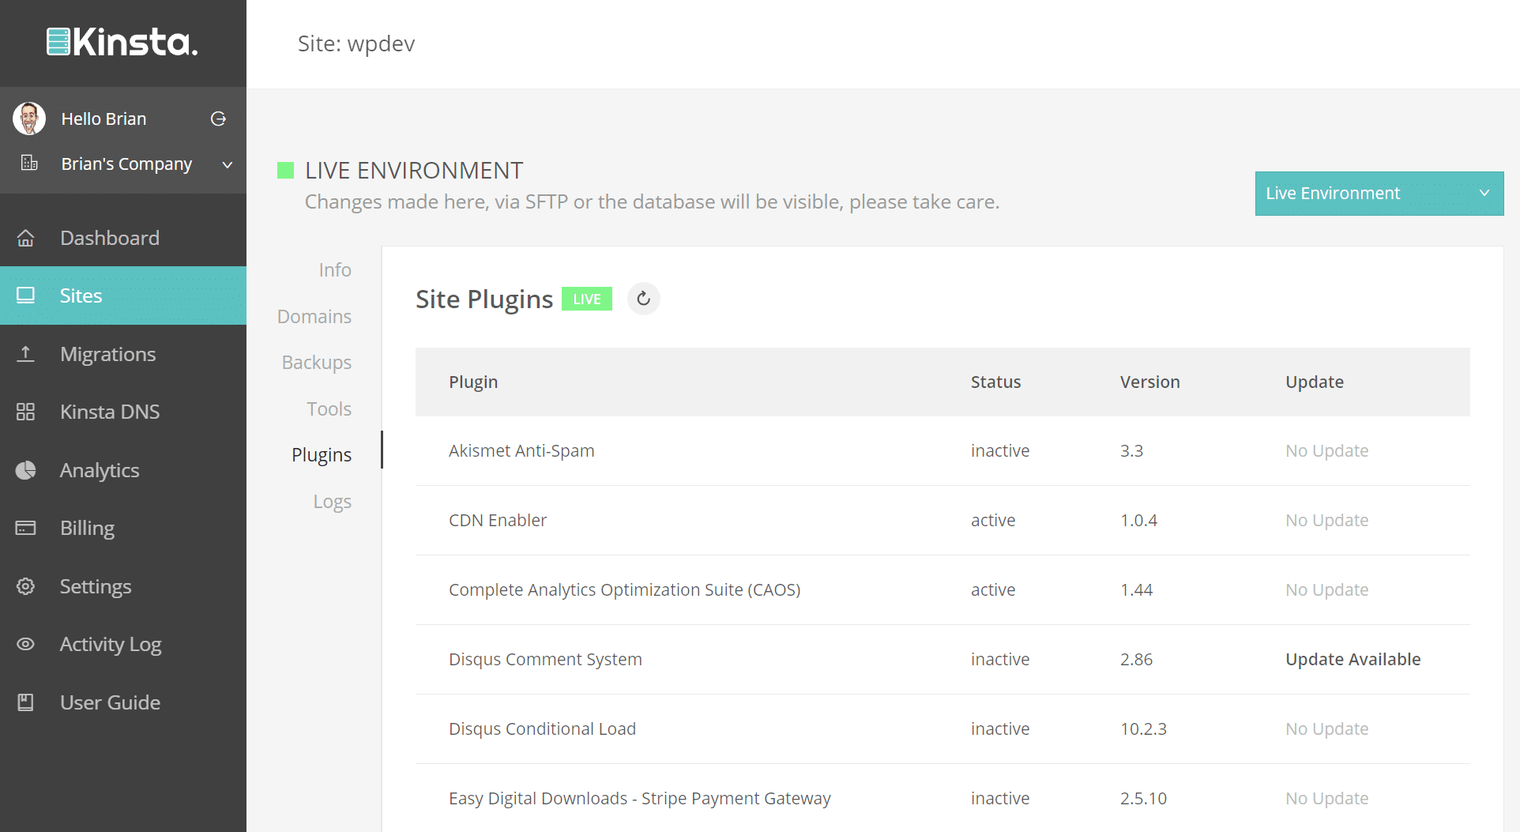Click the Version column header
Image resolution: width=1520 pixels, height=832 pixels.
[1149, 382]
